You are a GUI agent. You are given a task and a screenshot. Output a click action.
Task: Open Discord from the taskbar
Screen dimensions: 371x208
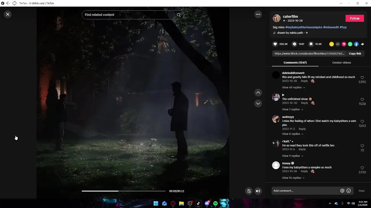207,203
